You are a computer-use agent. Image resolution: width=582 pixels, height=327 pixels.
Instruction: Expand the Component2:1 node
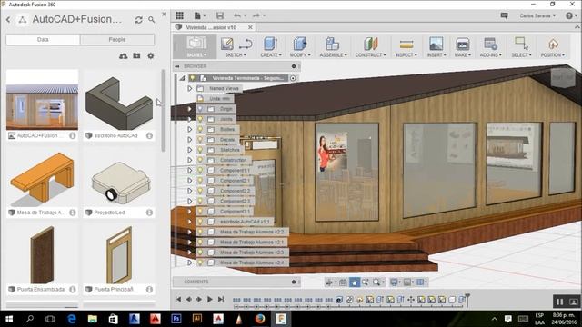(x=190, y=181)
